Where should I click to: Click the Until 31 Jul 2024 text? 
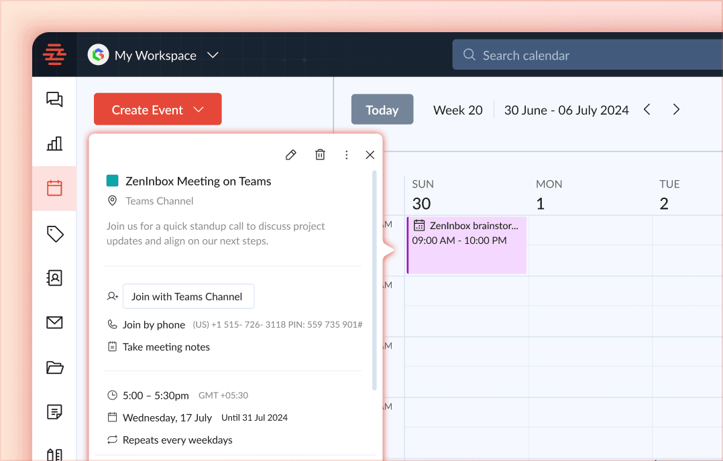255,417
